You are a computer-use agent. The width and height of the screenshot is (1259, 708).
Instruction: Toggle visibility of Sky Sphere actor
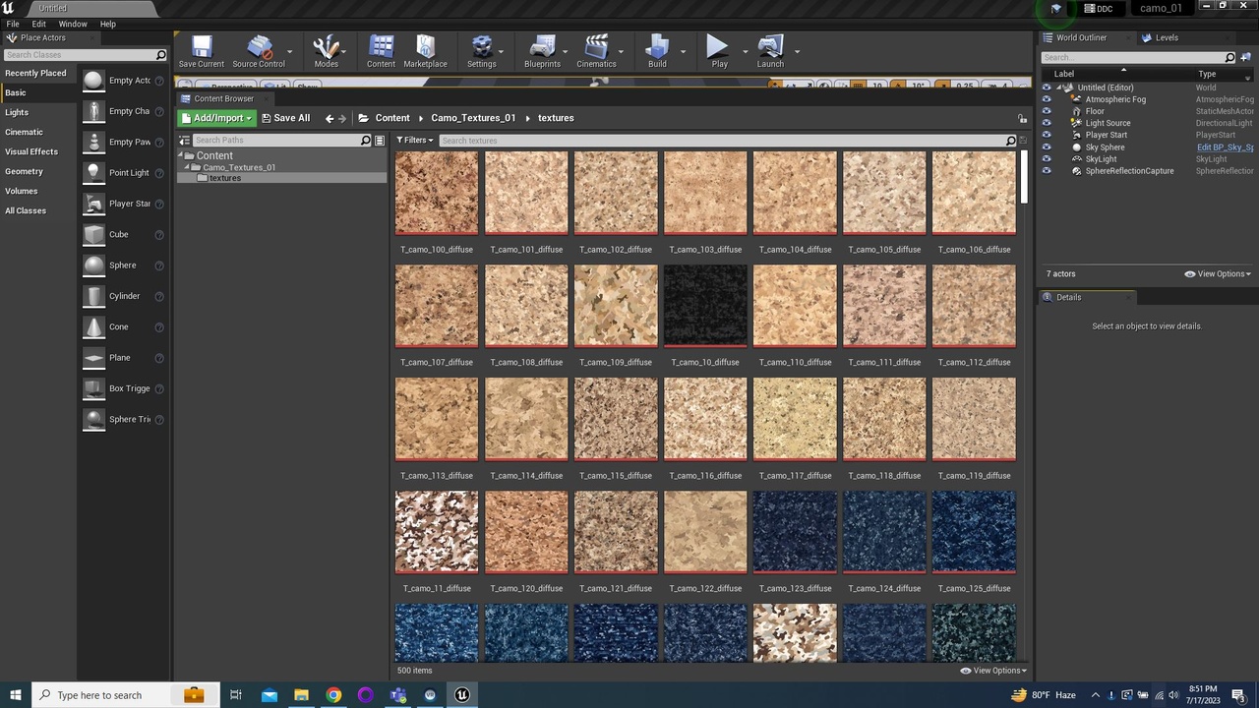1047,147
